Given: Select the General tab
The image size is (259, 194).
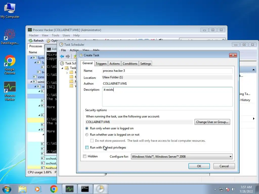Looking at the screenshot, I should [x=87, y=63].
